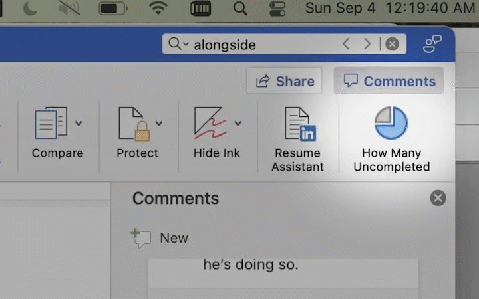Open macOS Control Center
This screenshot has width=479, height=299.
click(277, 8)
